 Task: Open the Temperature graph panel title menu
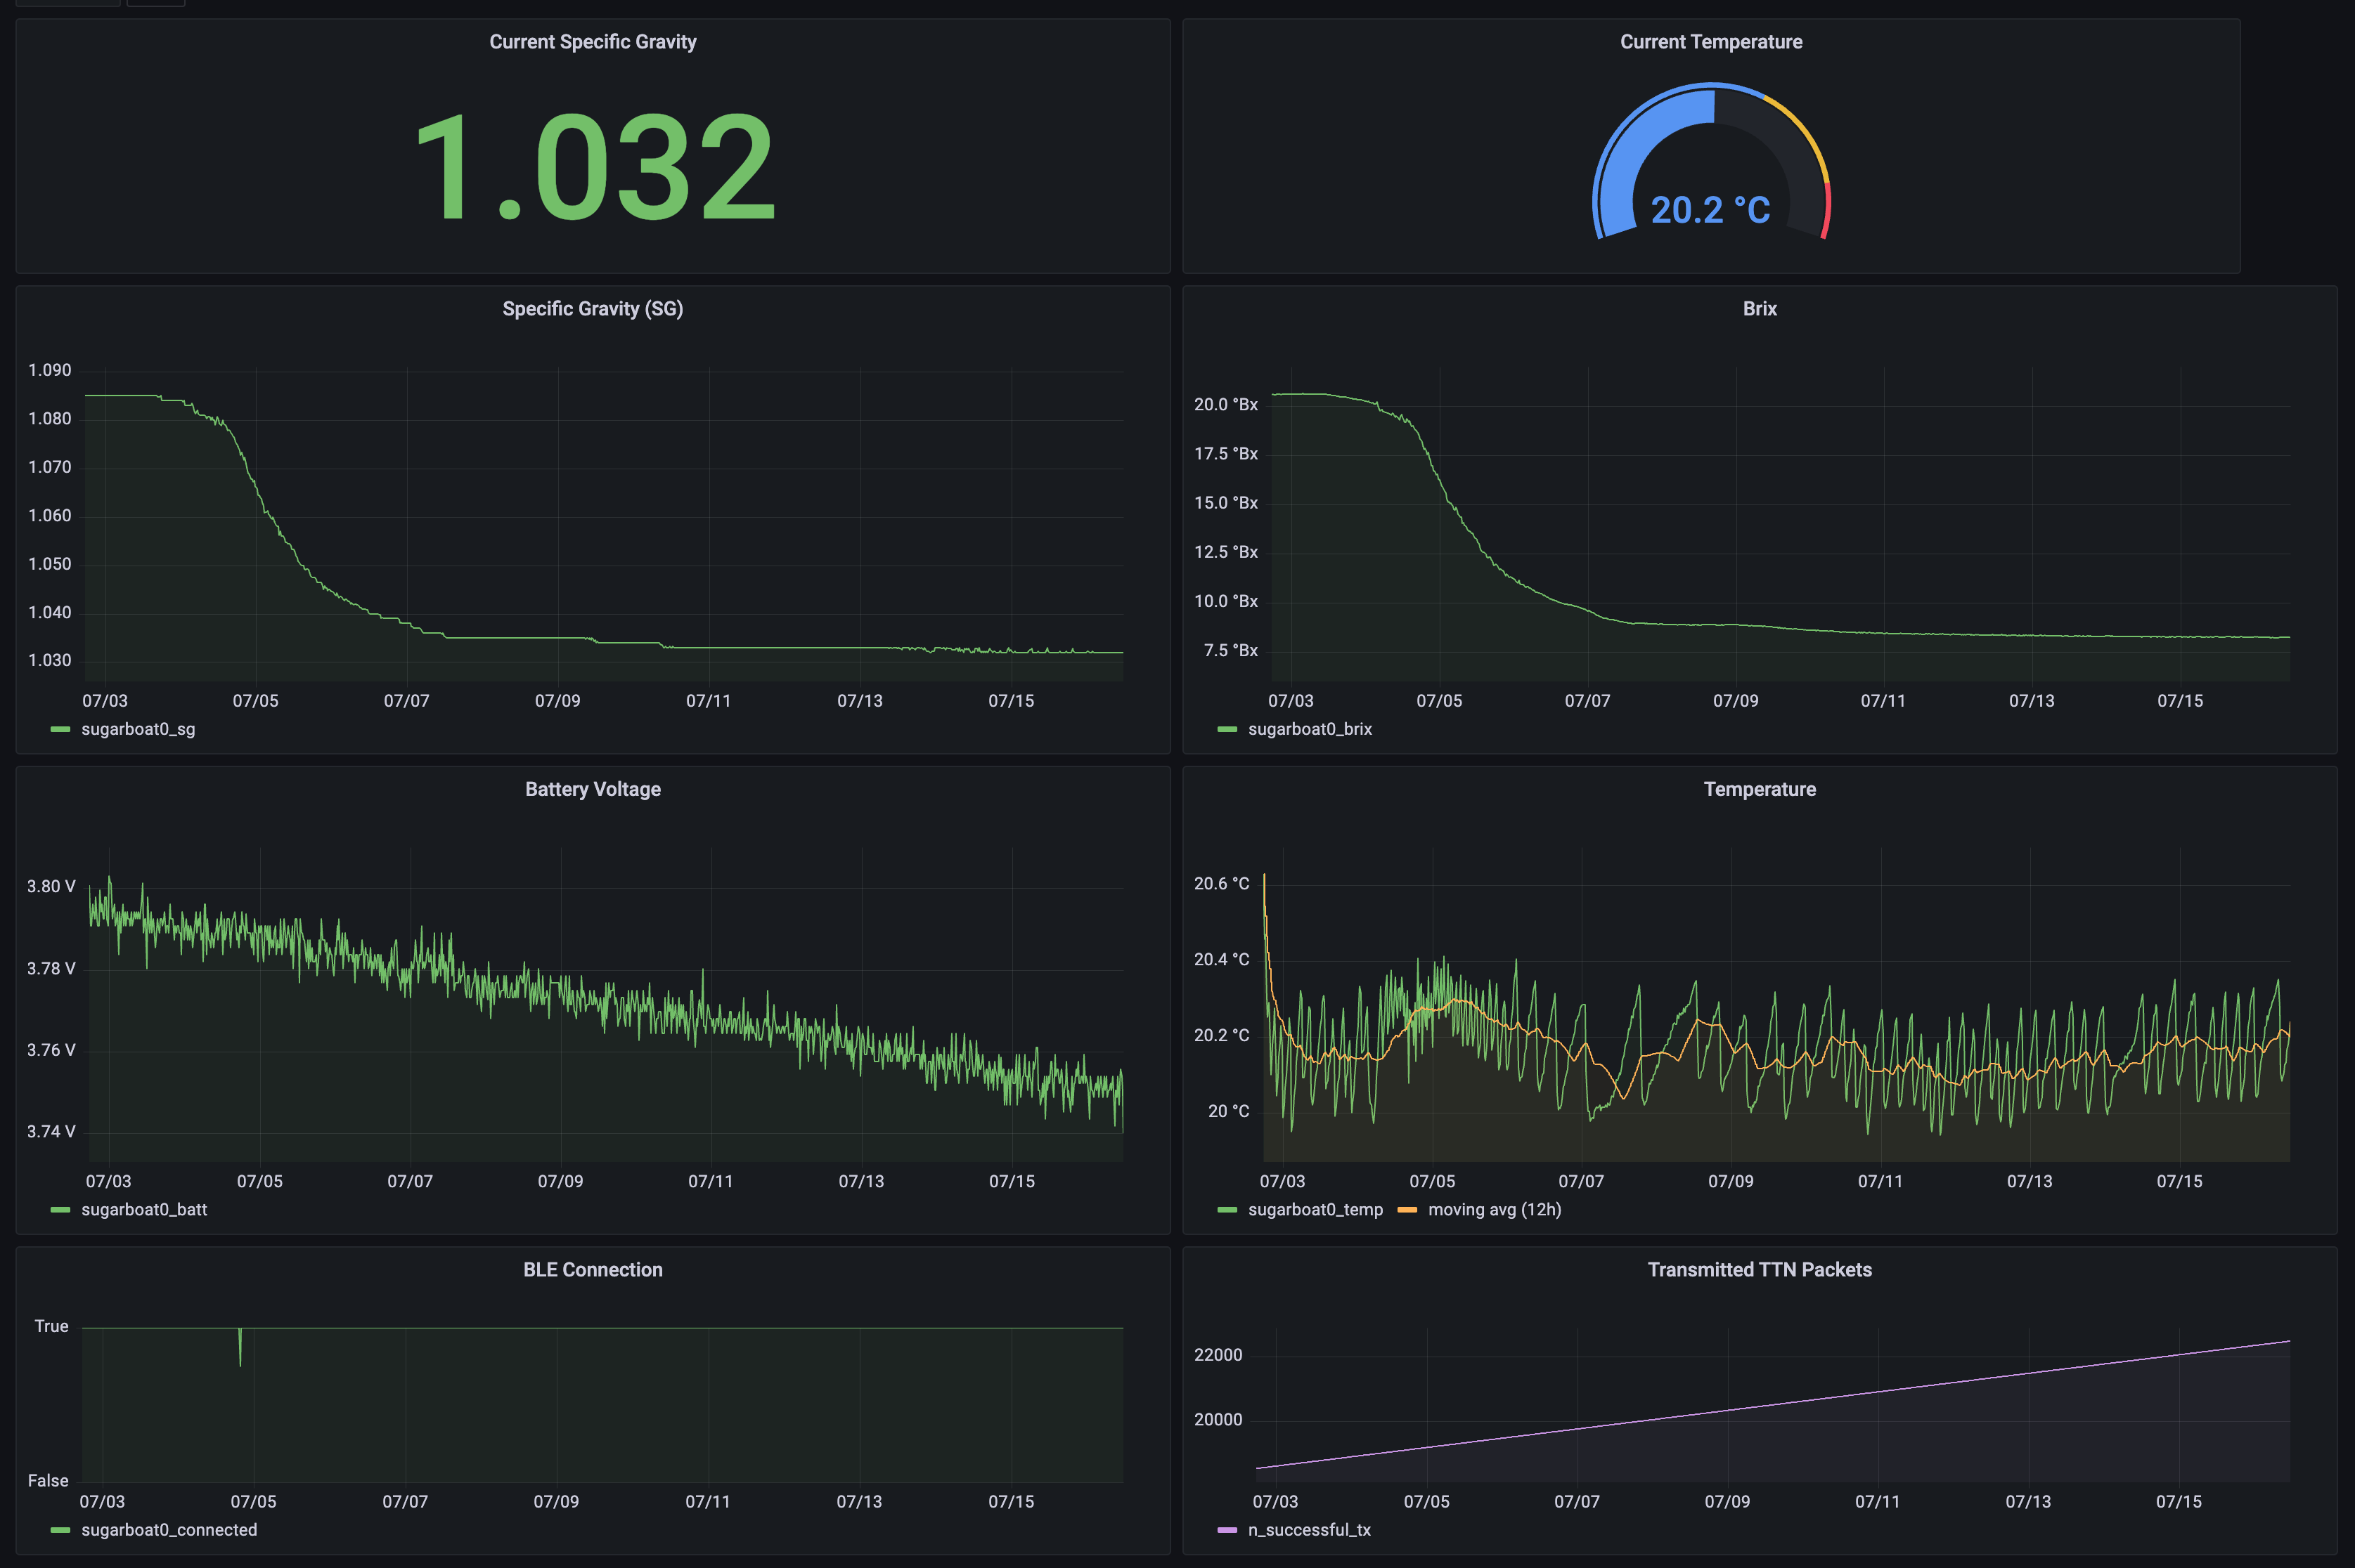point(1759,789)
